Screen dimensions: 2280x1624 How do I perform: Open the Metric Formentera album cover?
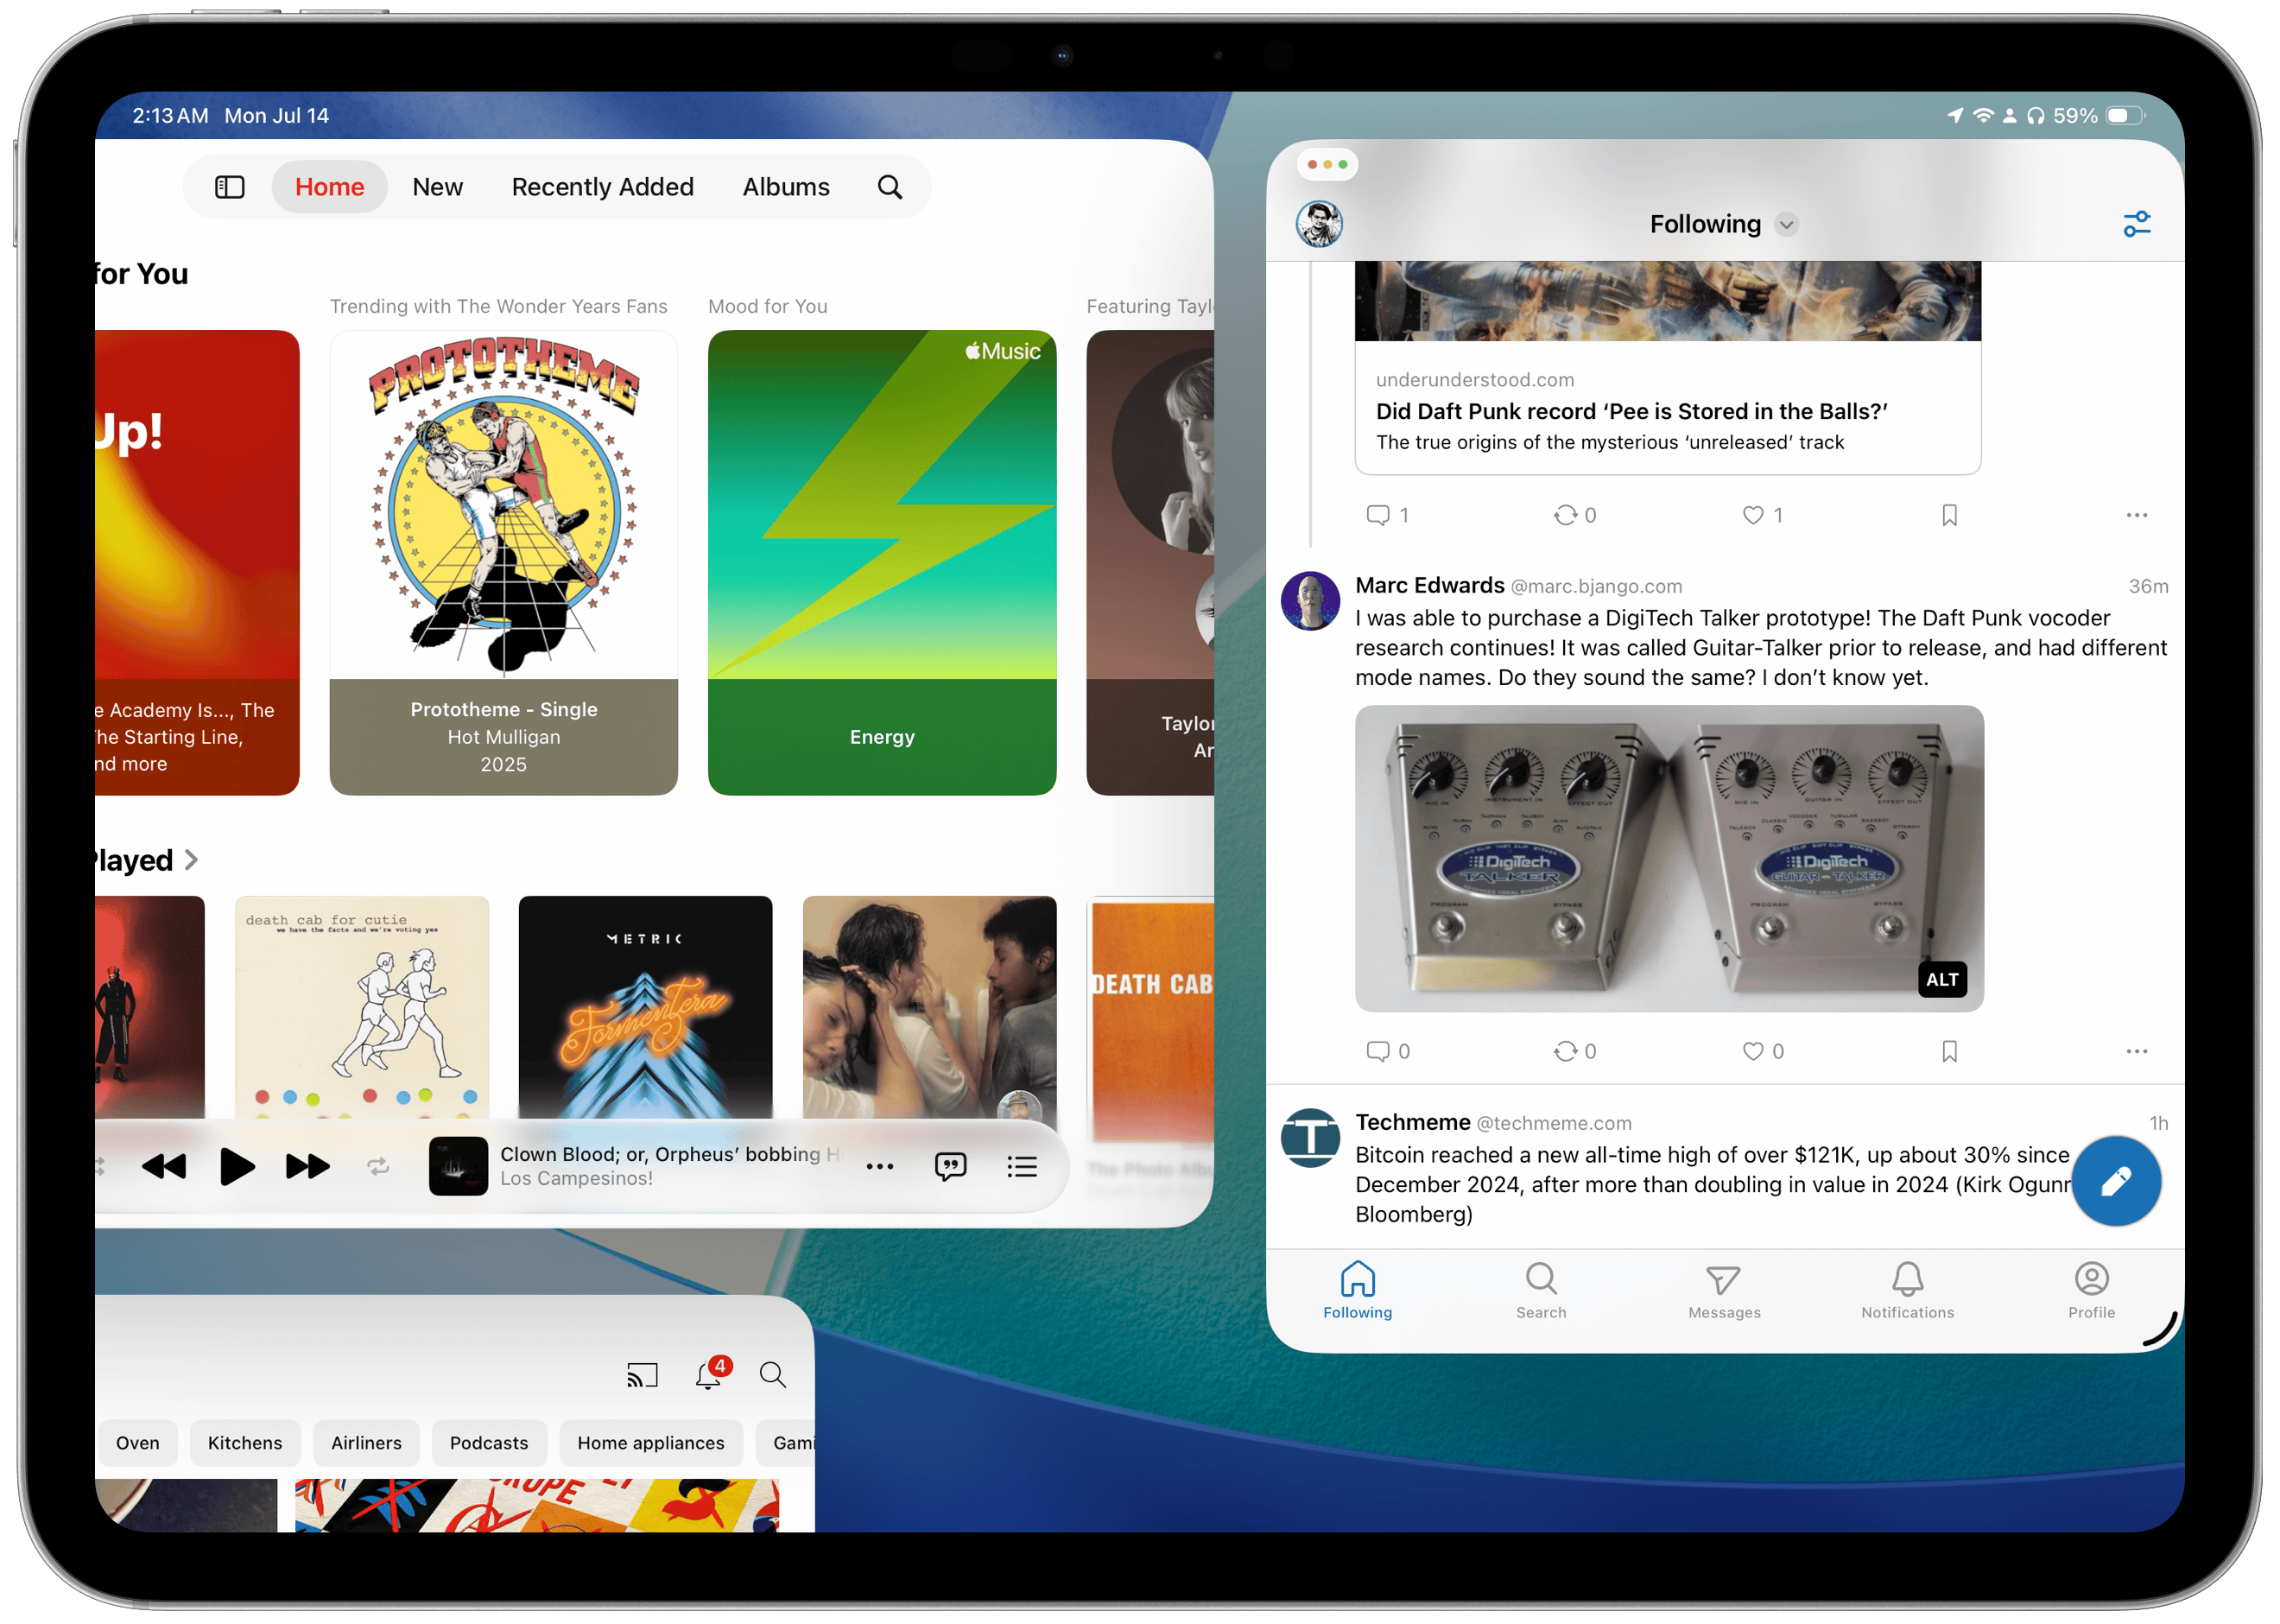coord(646,1007)
